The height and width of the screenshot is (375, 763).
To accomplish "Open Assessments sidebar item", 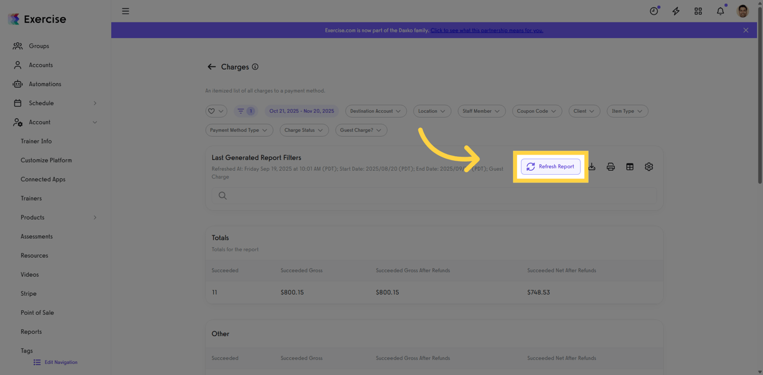I will tap(37, 237).
